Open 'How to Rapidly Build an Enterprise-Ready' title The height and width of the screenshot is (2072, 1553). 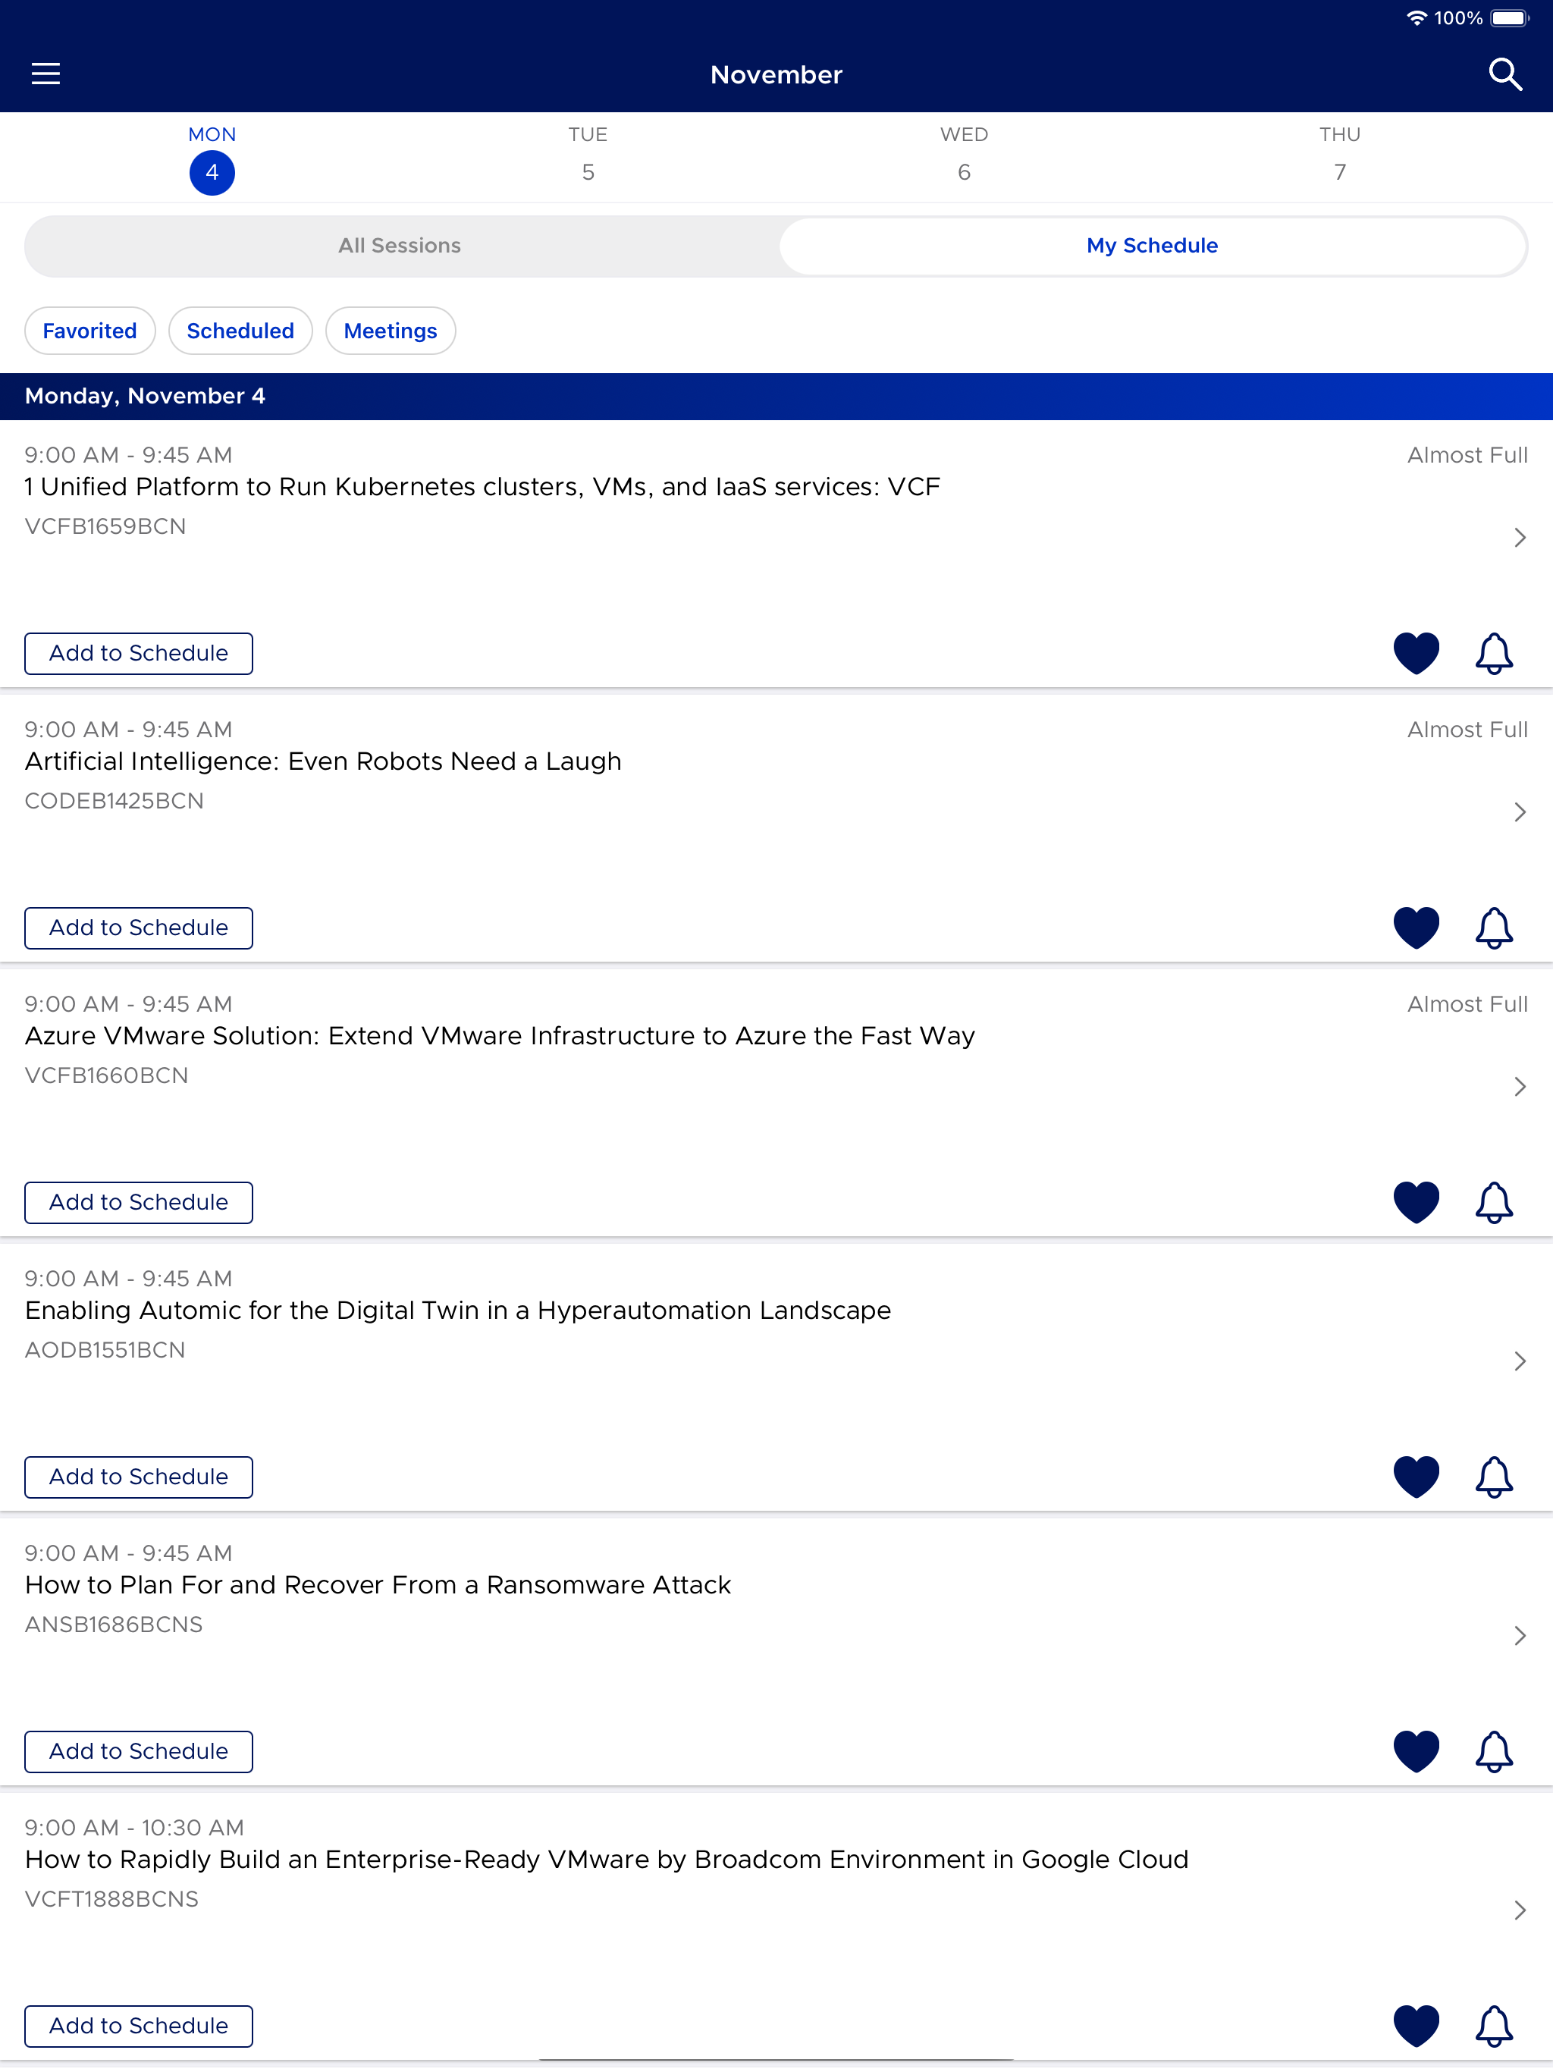607,1860
